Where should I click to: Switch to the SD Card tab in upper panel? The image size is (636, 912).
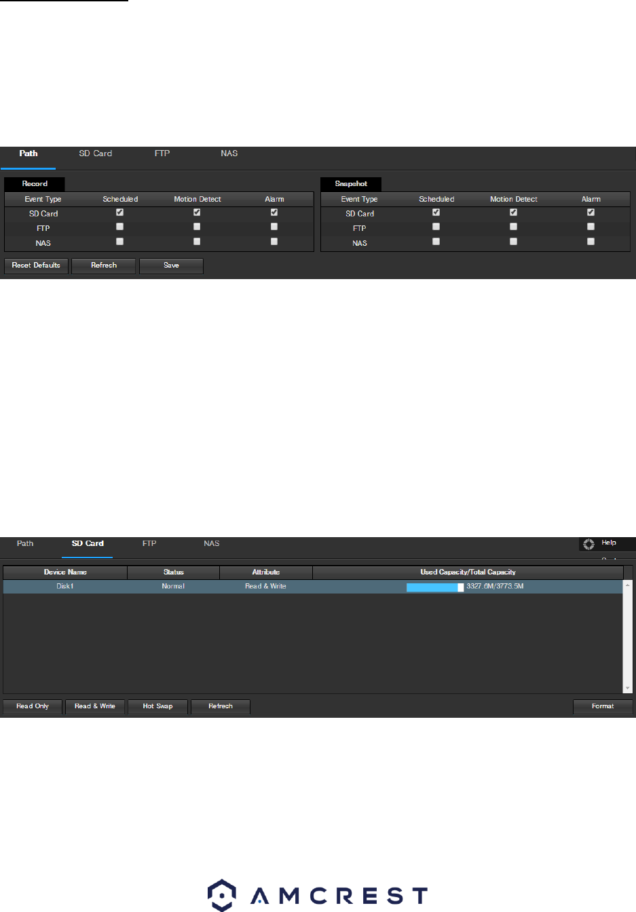[96, 153]
